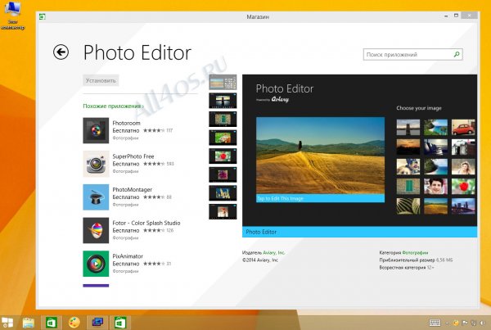
Task: Open the SuperPhoto Free app icon
Action: (96, 163)
